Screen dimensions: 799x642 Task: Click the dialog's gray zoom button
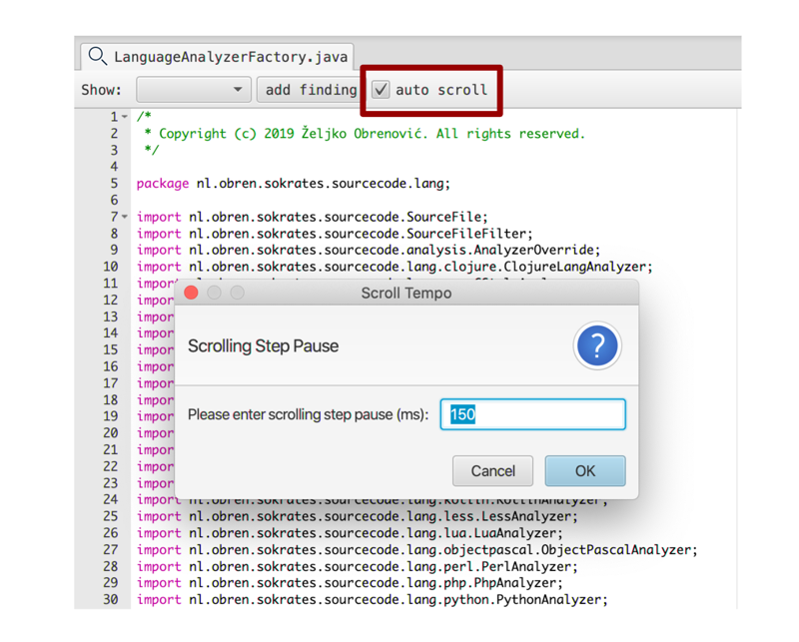(x=237, y=293)
